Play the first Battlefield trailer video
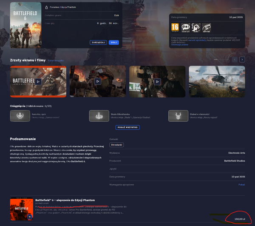This screenshot has height=226, width=255. pyautogui.click(x=38, y=81)
